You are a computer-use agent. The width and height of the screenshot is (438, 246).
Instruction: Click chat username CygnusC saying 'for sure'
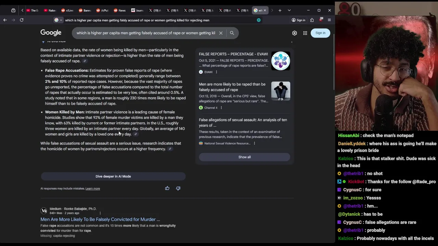(x=352, y=190)
